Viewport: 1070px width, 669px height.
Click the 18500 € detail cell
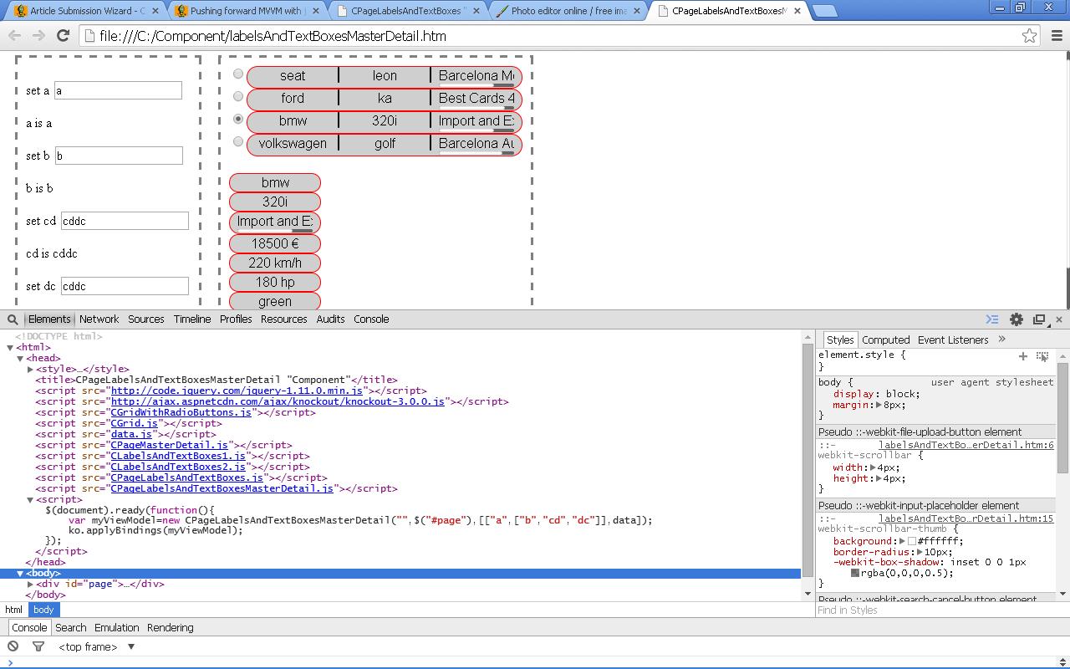pyautogui.click(x=275, y=243)
